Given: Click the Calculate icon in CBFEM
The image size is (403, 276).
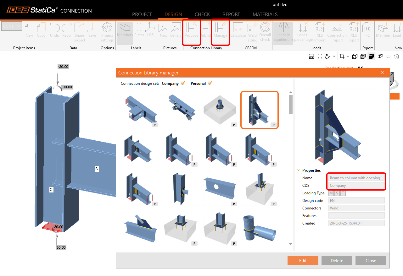Looking at the screenshot, I should point(238,30).
